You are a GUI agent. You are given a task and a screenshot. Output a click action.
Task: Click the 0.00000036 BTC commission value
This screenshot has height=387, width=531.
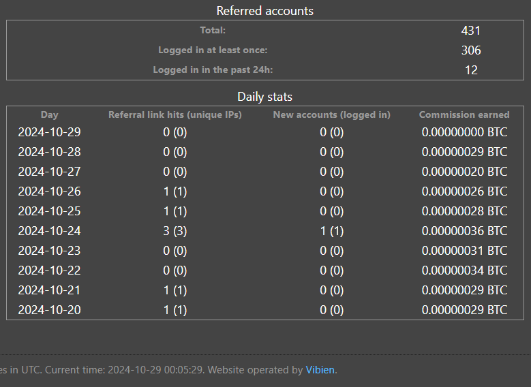[x=464, y=231]
